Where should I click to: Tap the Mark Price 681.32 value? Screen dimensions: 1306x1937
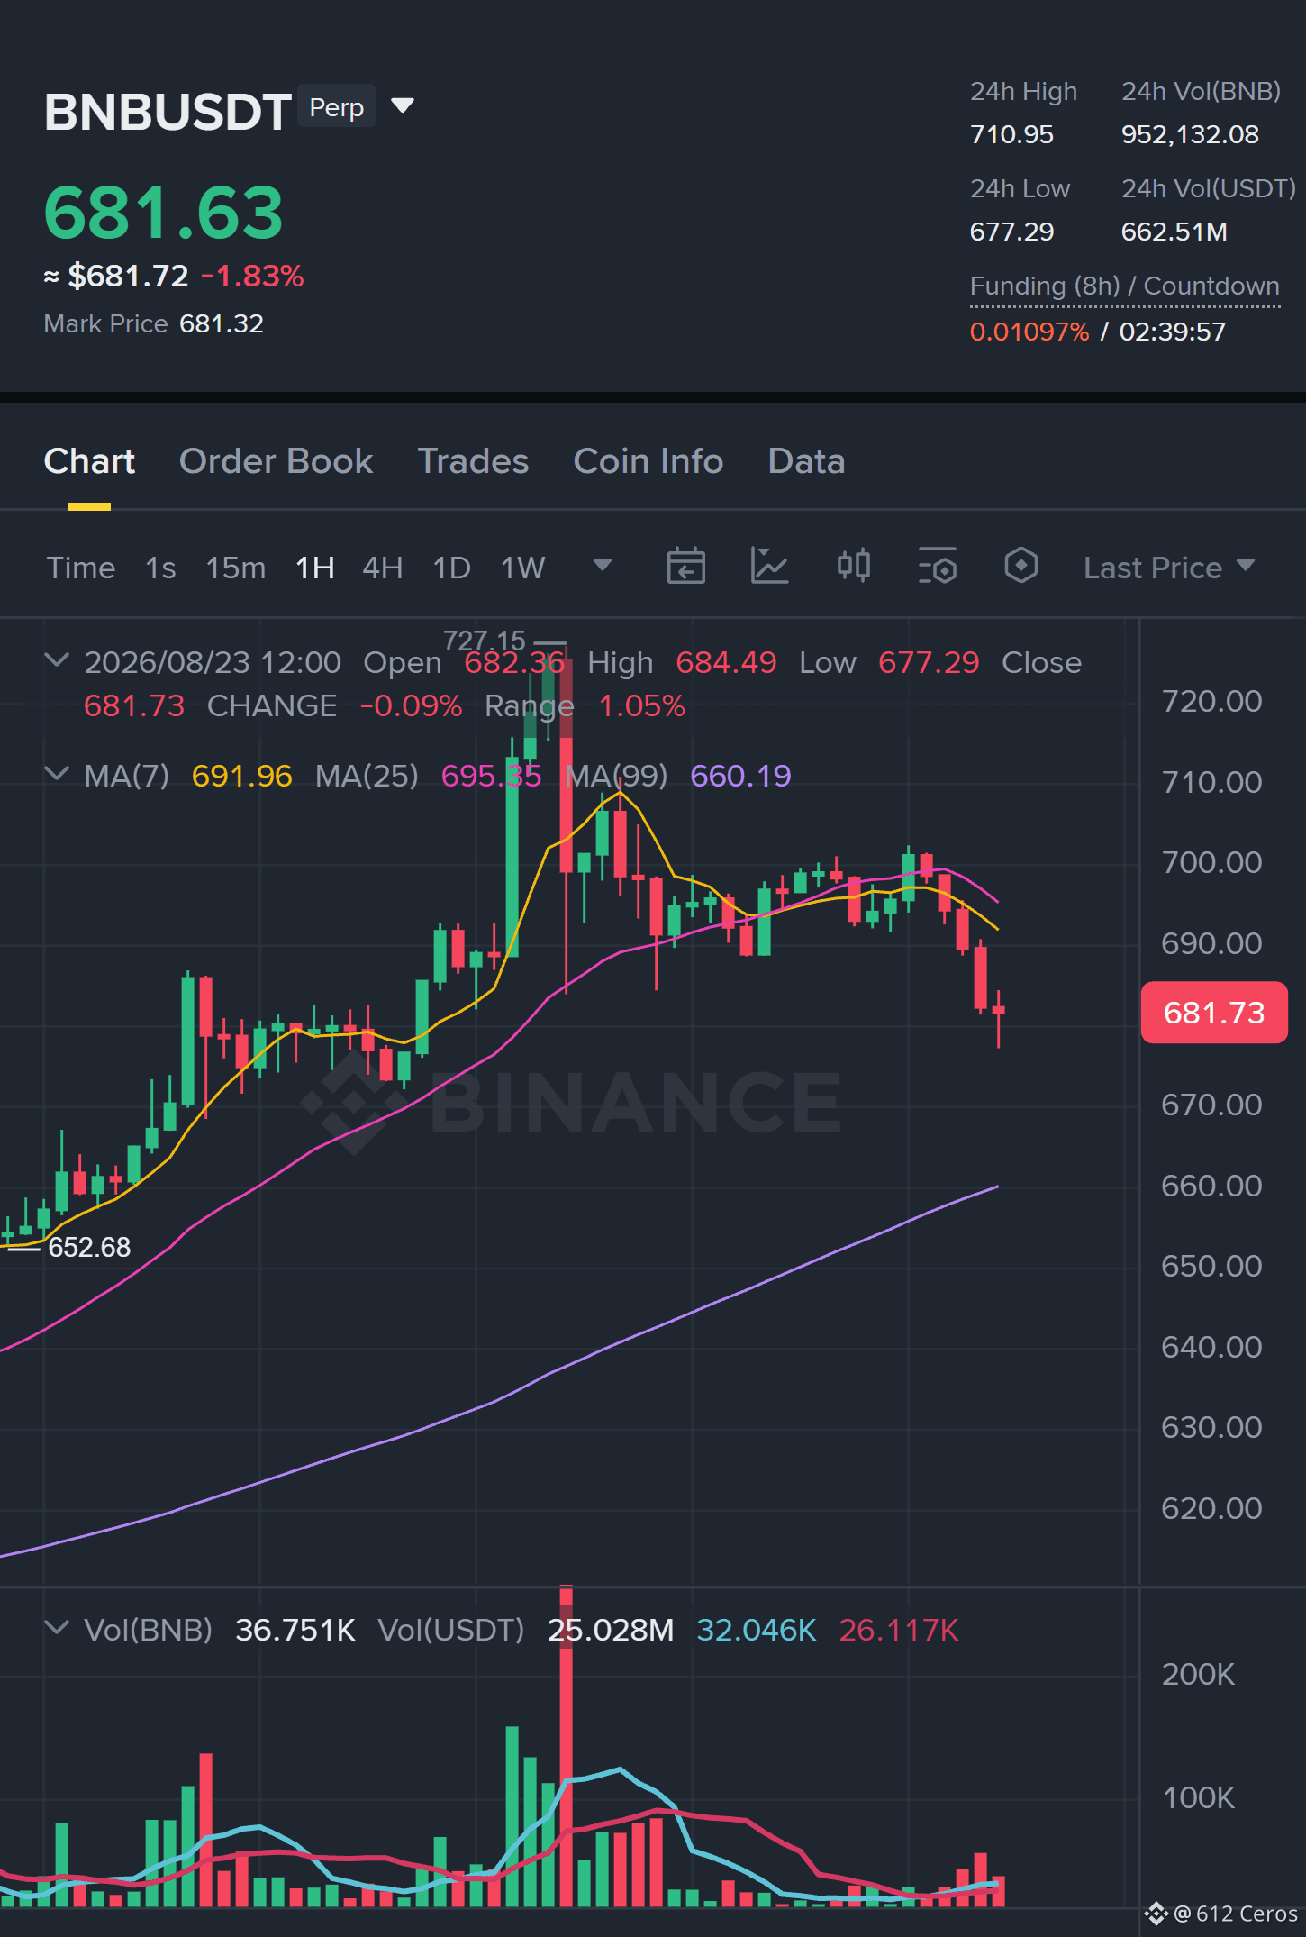(x=222, y=323)
